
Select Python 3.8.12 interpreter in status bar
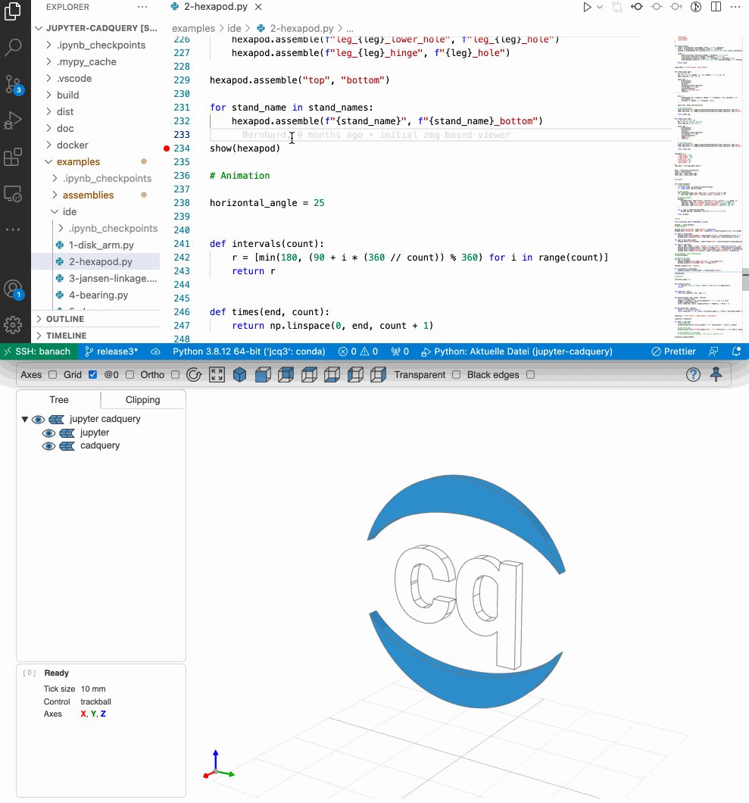(249, 352)
